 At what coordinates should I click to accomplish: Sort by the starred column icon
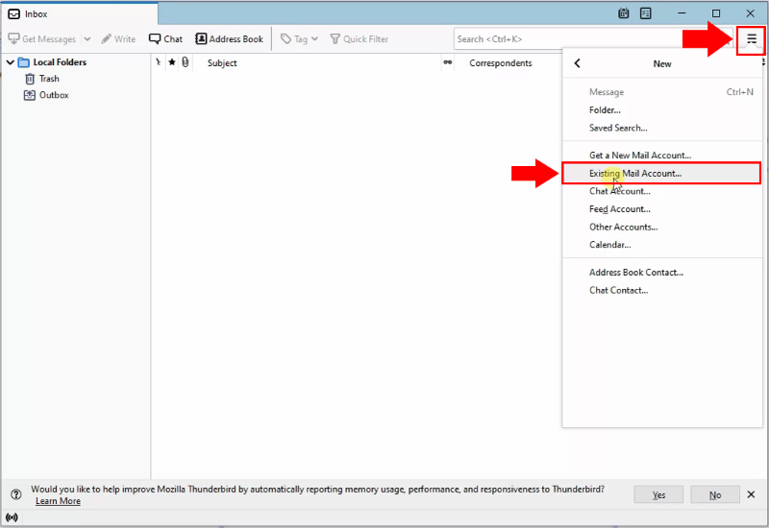pos(172,62)
